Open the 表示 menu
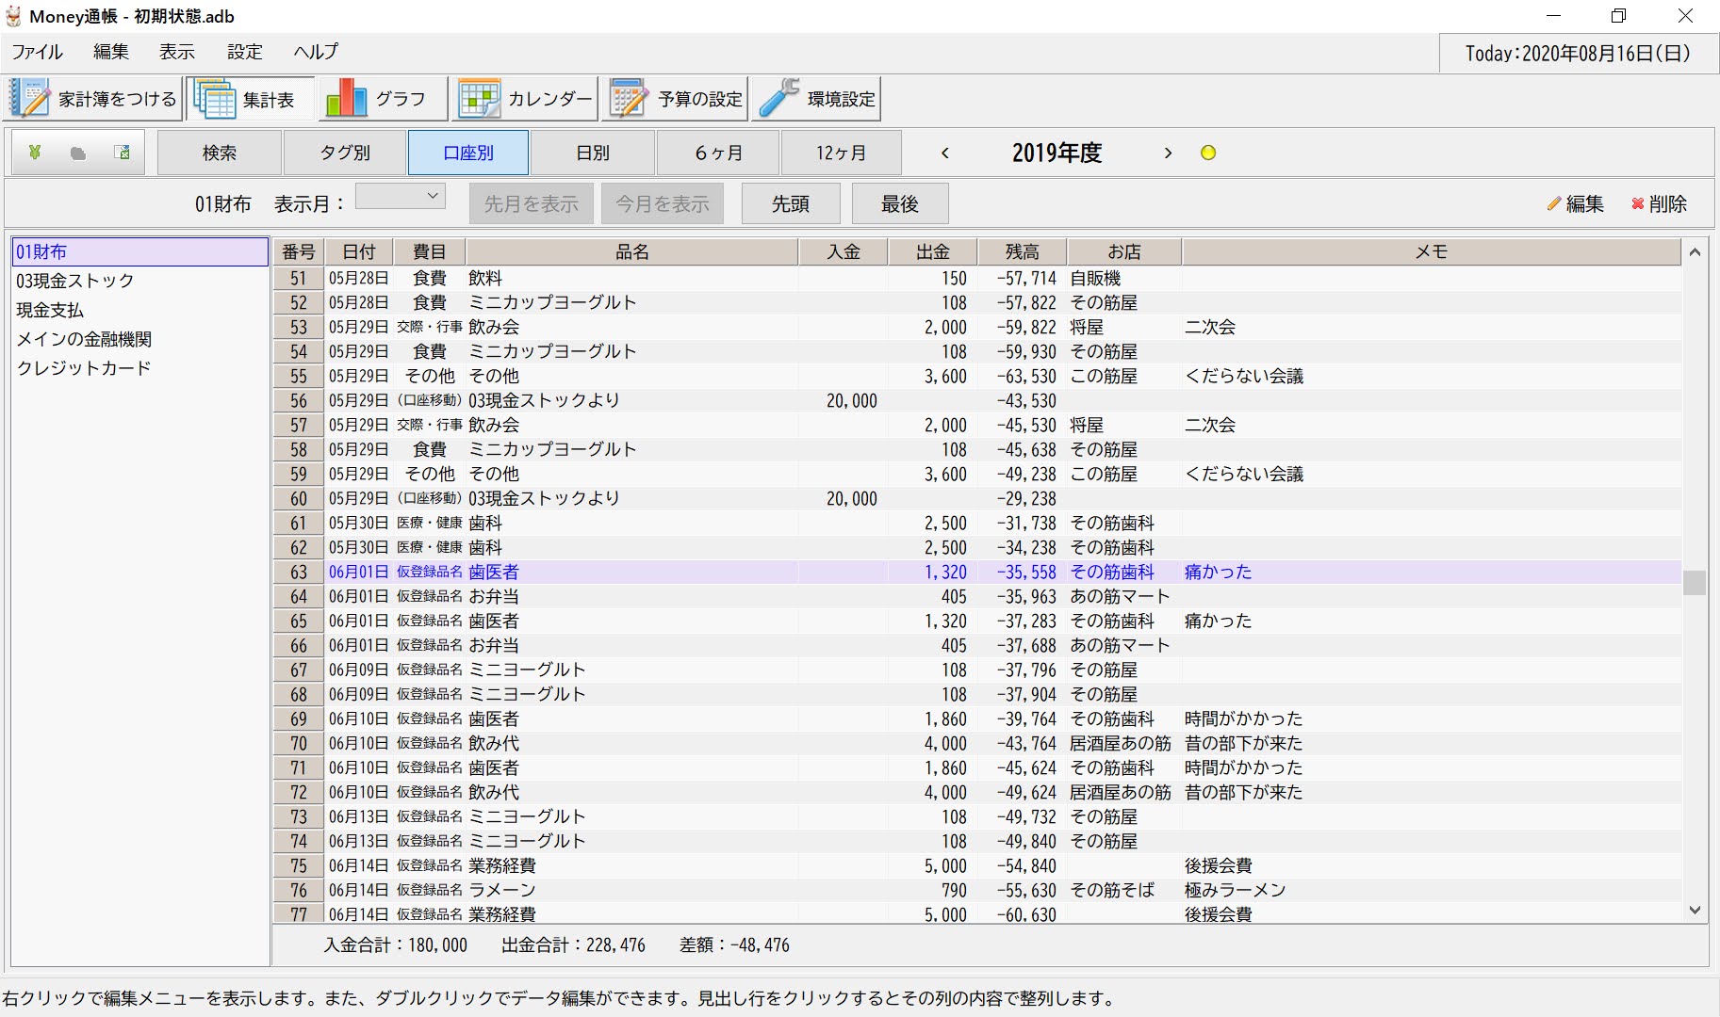Image resolution: width=1720 pixels, height=1017 pixels. (177, 52)
